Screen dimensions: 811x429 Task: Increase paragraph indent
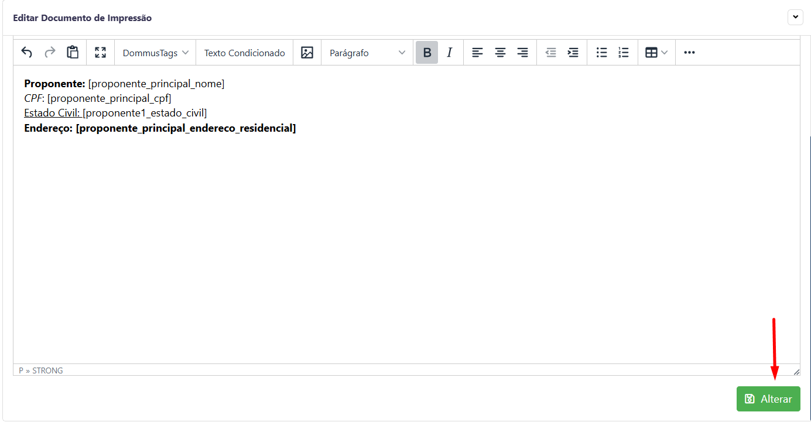(x=573, y=53)
